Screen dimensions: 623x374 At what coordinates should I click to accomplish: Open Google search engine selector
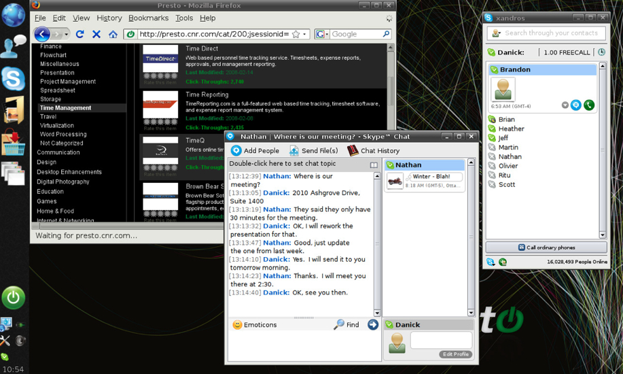point(322,34)
